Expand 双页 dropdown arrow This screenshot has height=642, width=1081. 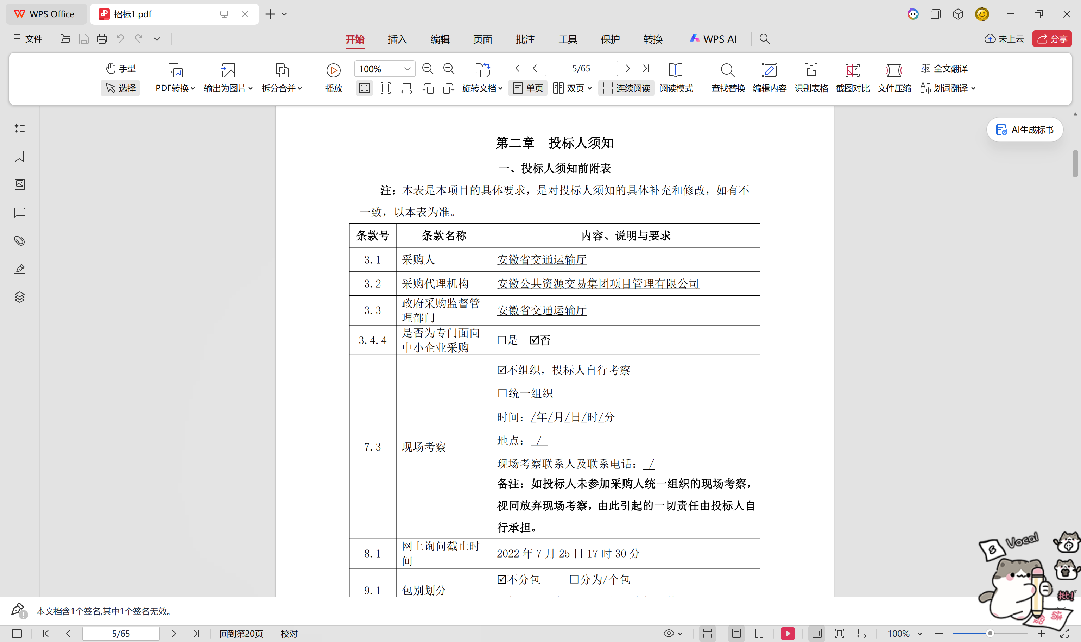[x=590, y=89]
